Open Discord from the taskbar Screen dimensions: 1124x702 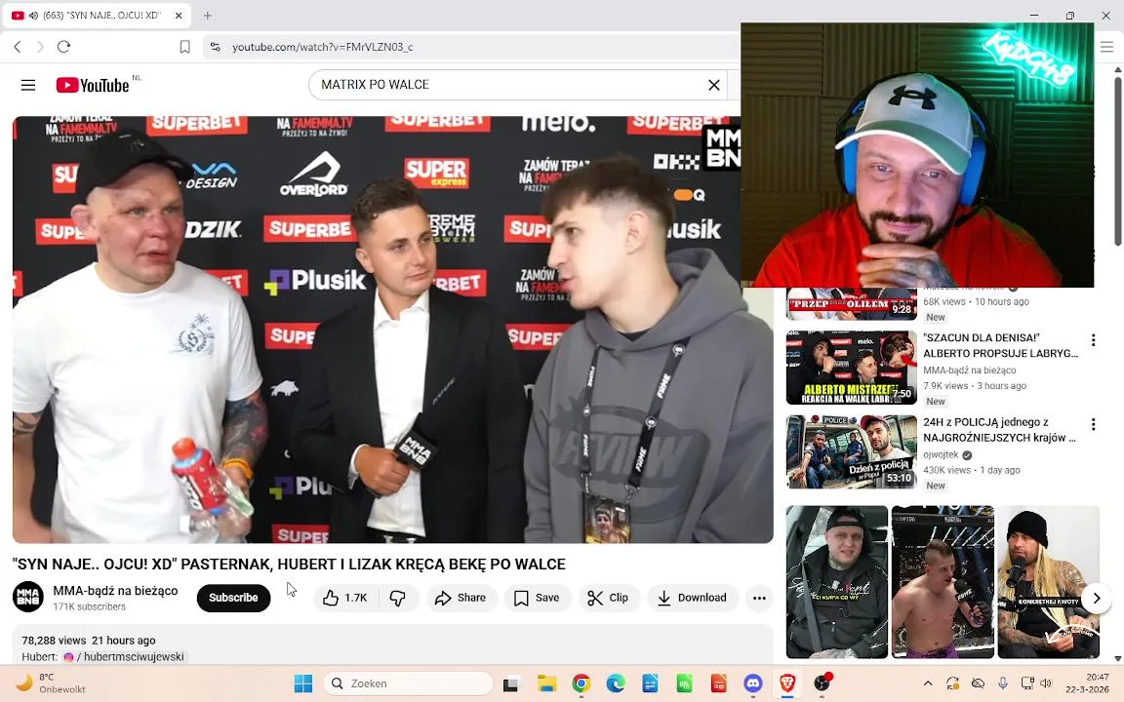click(x=752, y=683)
